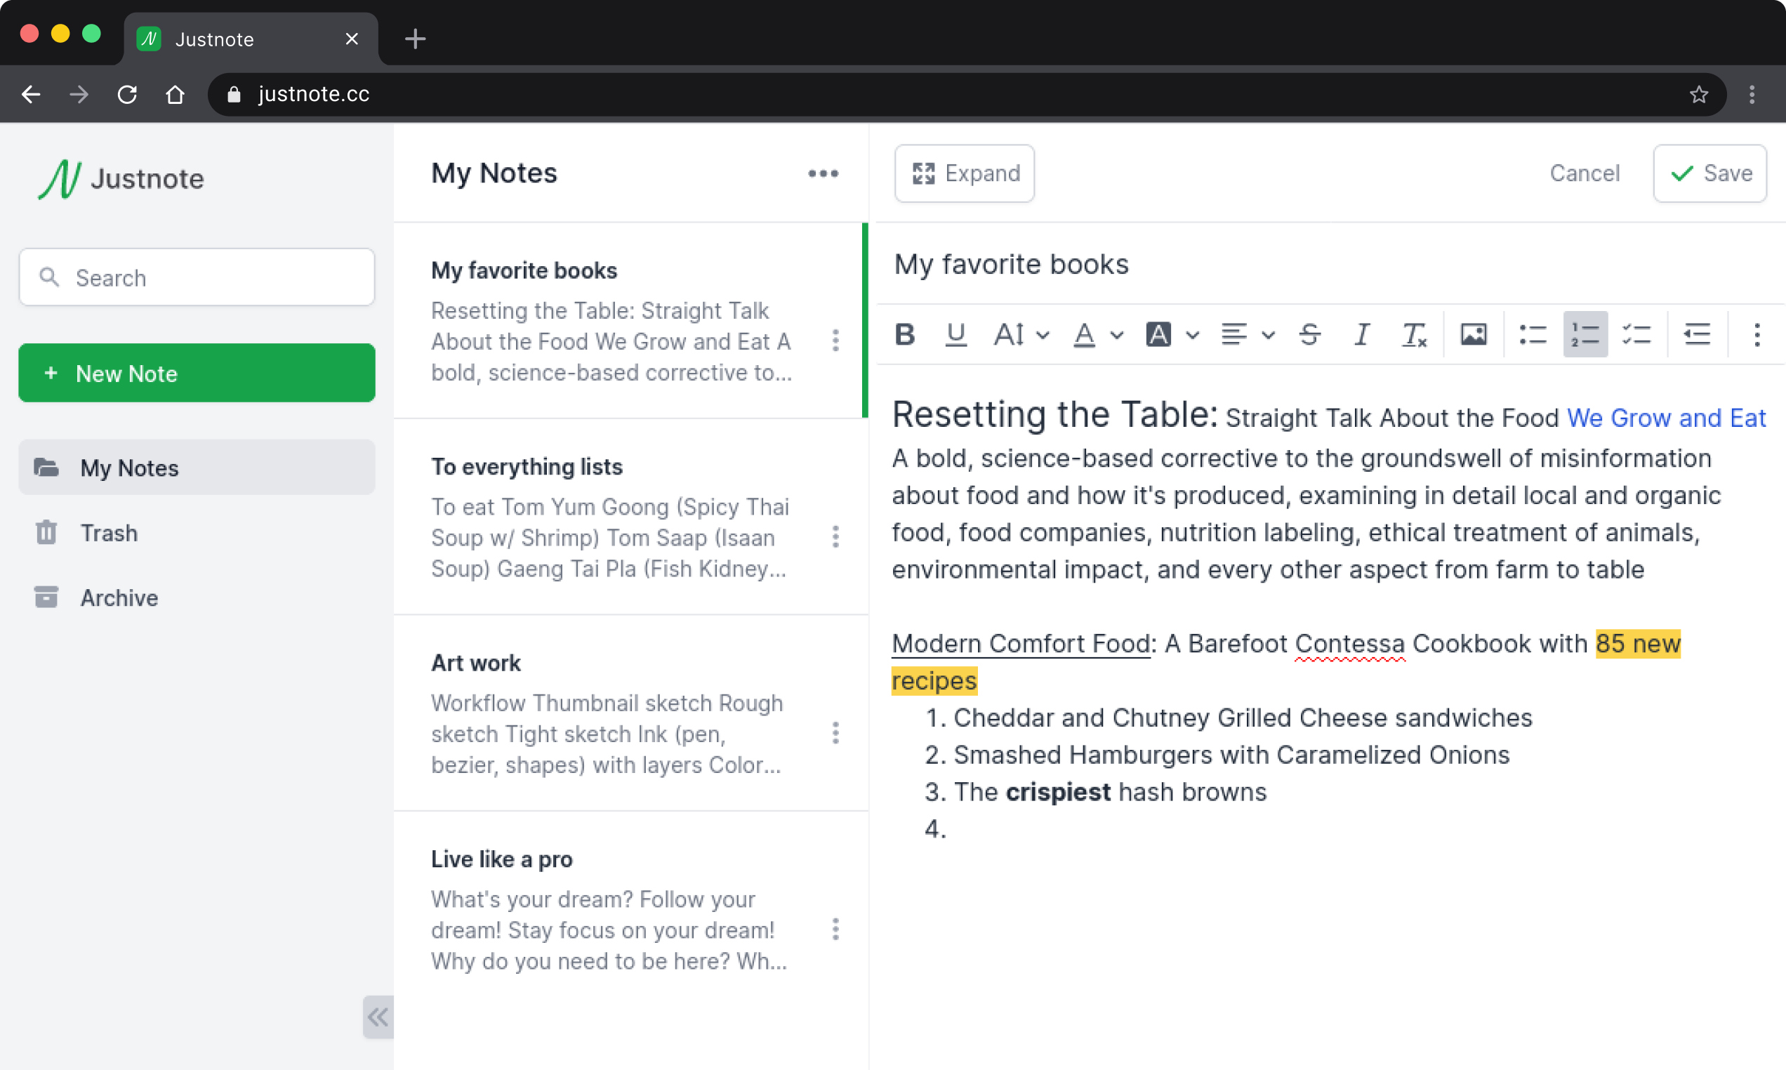Enable the checklist formatting
This screenshot has height=1070, width=1786.
pos(1636,333)
